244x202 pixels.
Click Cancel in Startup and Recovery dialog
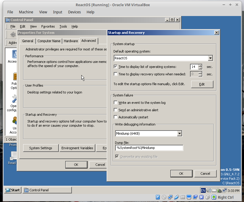[x=205, y=174]
